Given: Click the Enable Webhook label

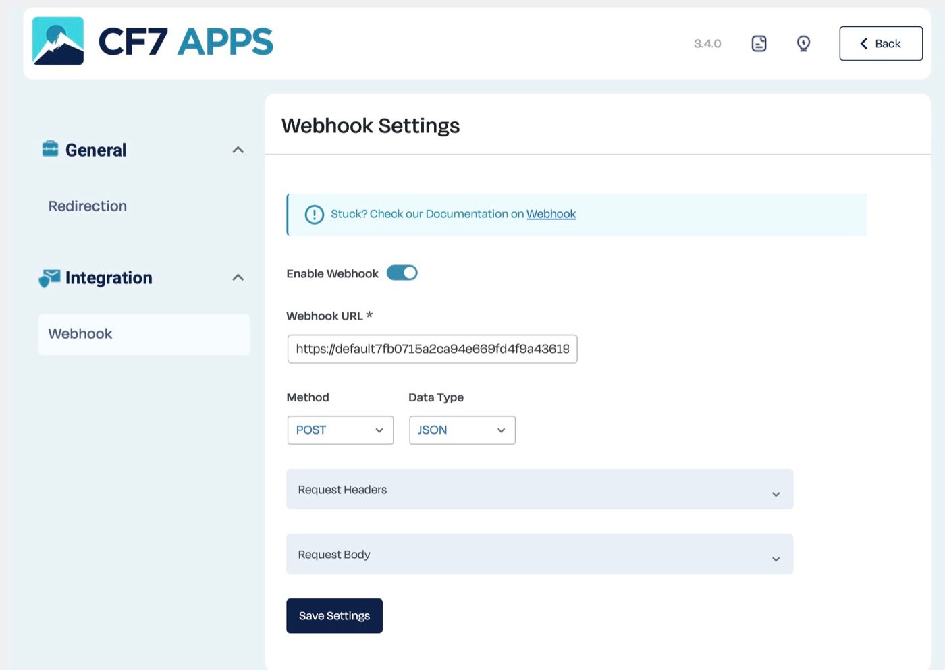Looking at the screenshot, I should tap(332, 273).
